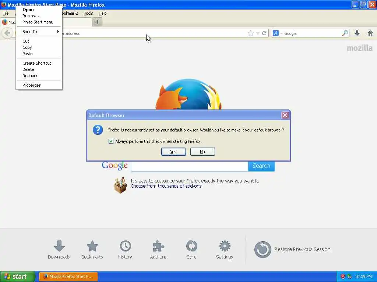
Task: Open the URL history dropdown arrow
Action: tap(258, 33)
